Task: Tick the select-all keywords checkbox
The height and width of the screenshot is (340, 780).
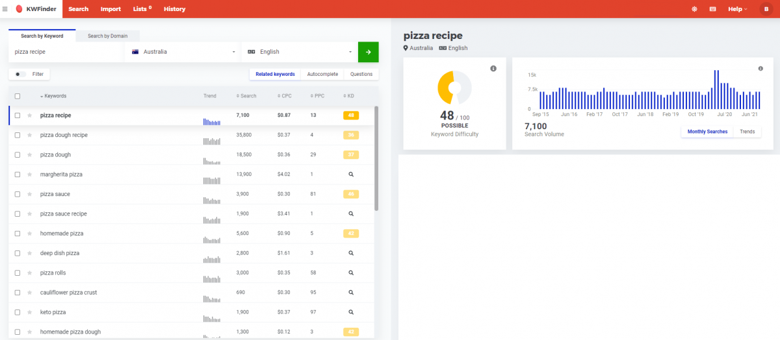Action: pyautogui.click(x=18, y=96)
